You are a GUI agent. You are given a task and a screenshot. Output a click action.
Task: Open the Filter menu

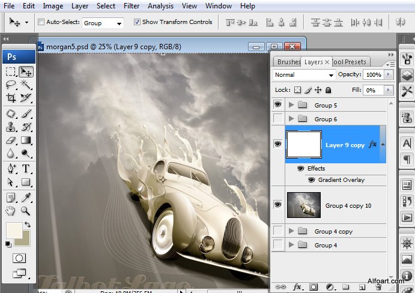(x=132, y=6)
